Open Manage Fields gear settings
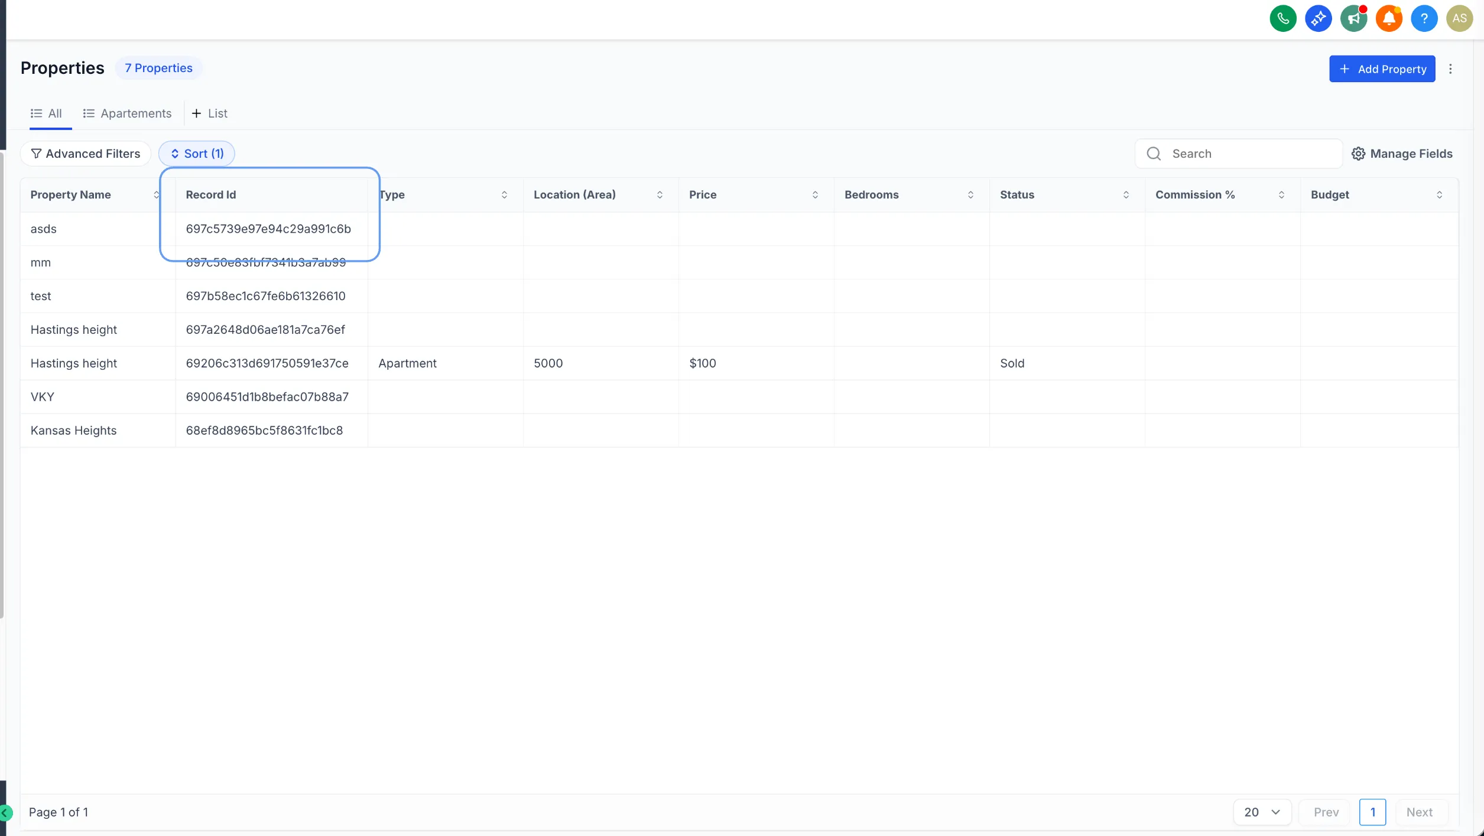1484x836 pixels. click(x=1402, y=154)
